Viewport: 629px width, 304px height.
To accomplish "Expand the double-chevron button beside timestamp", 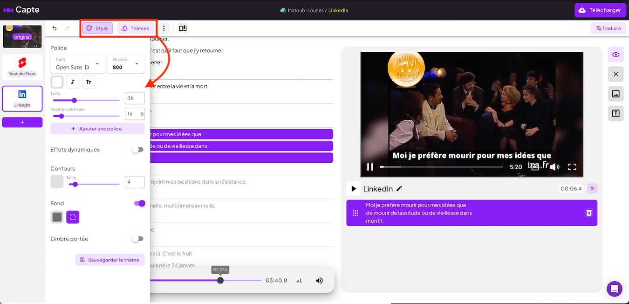I will 592,189.
